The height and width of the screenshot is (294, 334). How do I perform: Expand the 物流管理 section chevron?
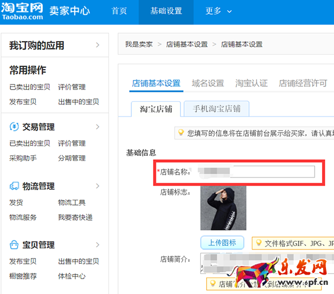[x=98, y=186]
